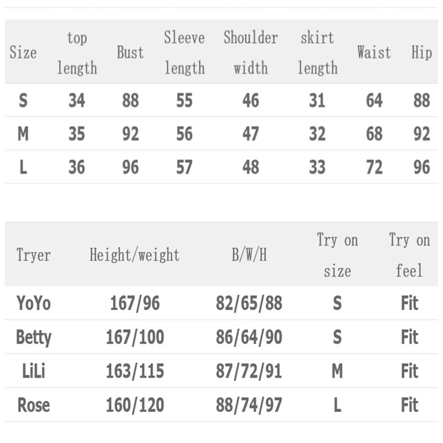Click the tryer name 'YoYo'
The height and width of the screenshot is (443, 443).
click(x=33, y=303)
